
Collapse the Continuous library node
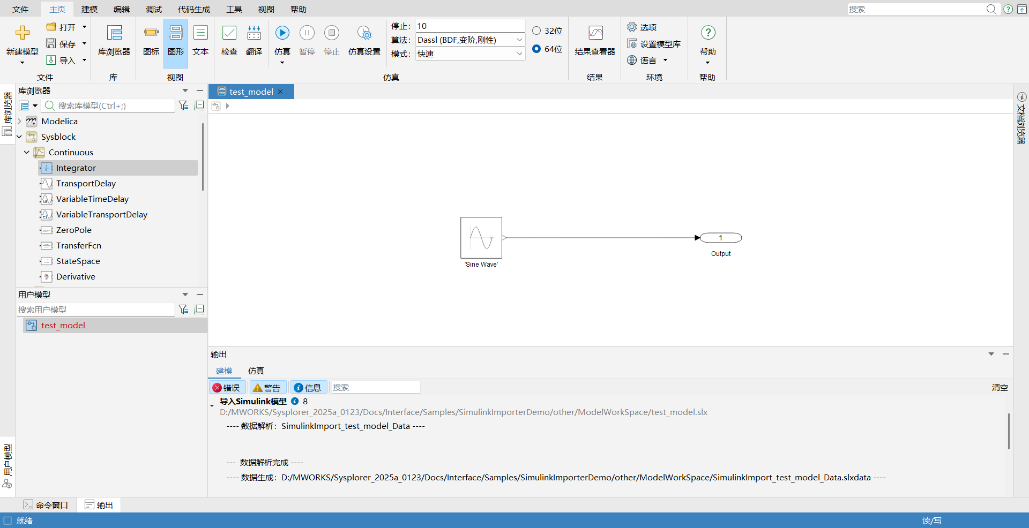[26, 152]
